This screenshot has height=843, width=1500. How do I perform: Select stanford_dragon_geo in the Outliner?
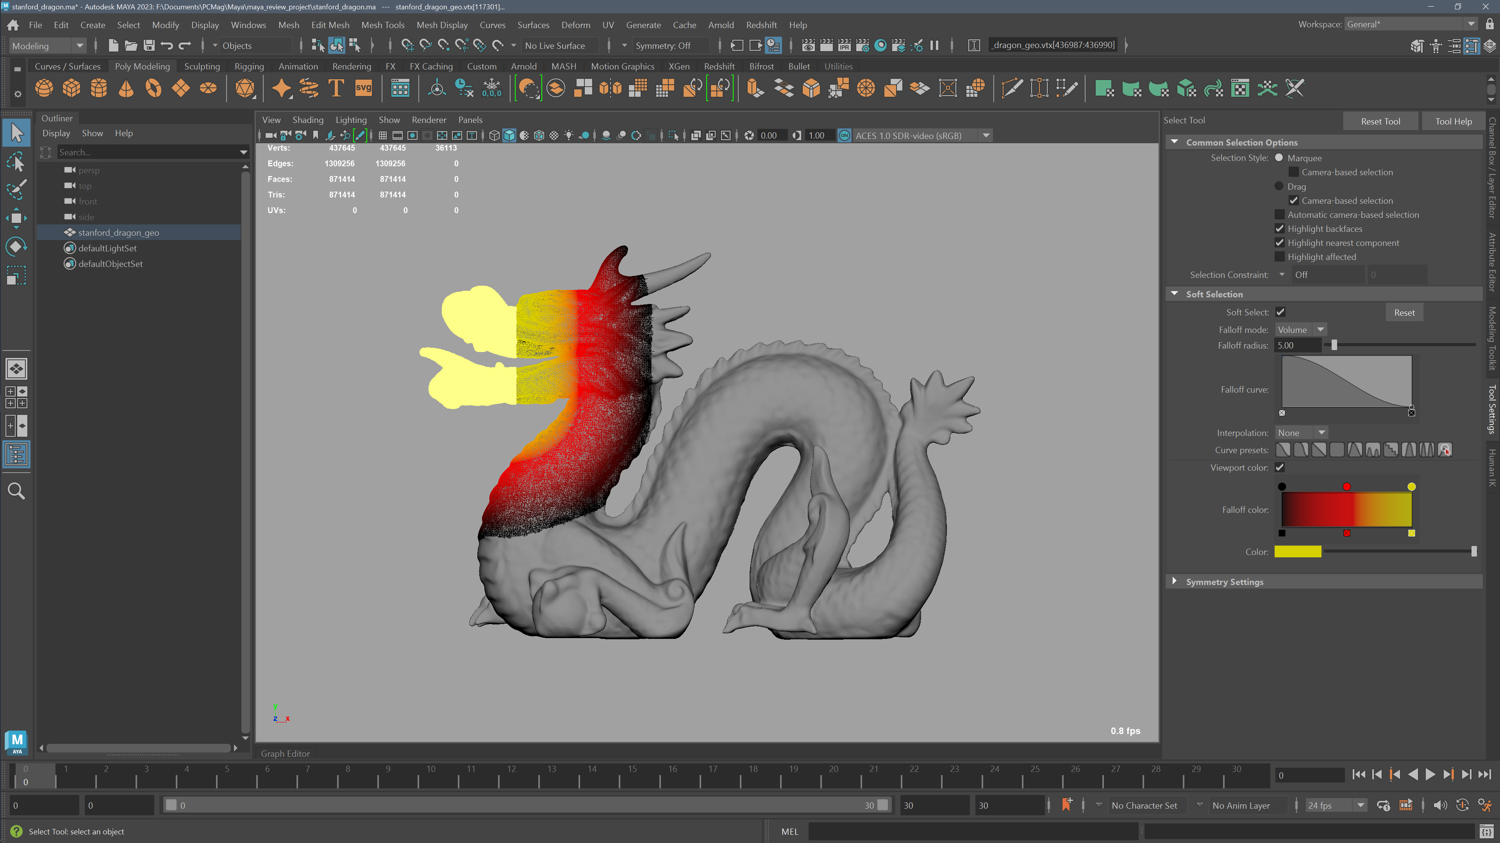click(x=118, y=232)
